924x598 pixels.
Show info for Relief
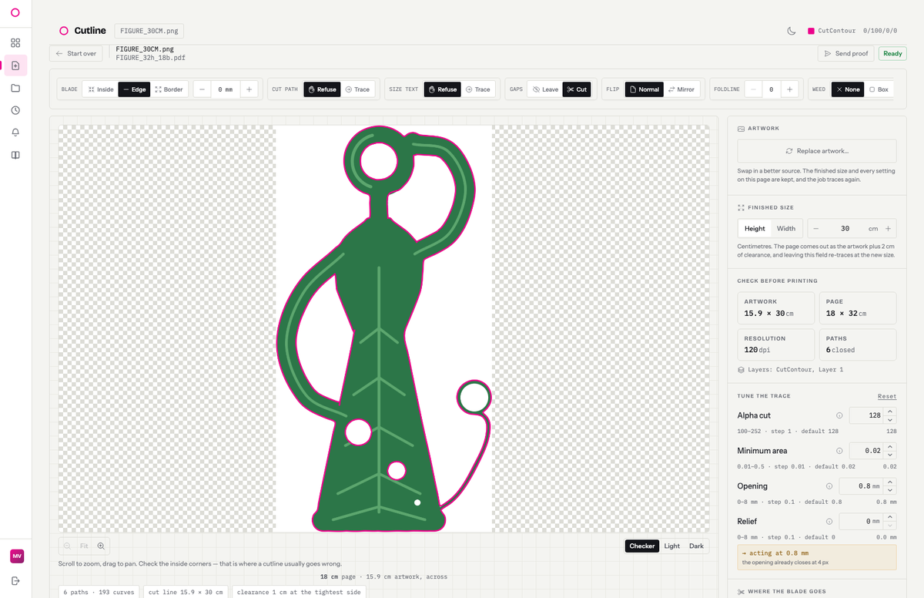pyautogui.click(x=829, y=522)
